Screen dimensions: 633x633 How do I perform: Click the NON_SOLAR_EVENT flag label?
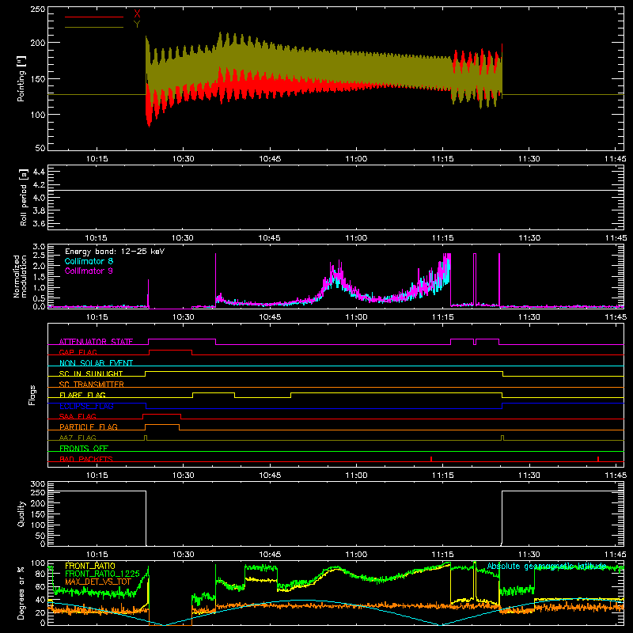[x=96, y=363]
